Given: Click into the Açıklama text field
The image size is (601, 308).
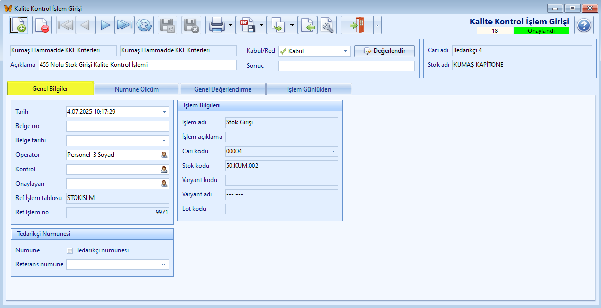Looking at the screenshot, I should point(138,65).
